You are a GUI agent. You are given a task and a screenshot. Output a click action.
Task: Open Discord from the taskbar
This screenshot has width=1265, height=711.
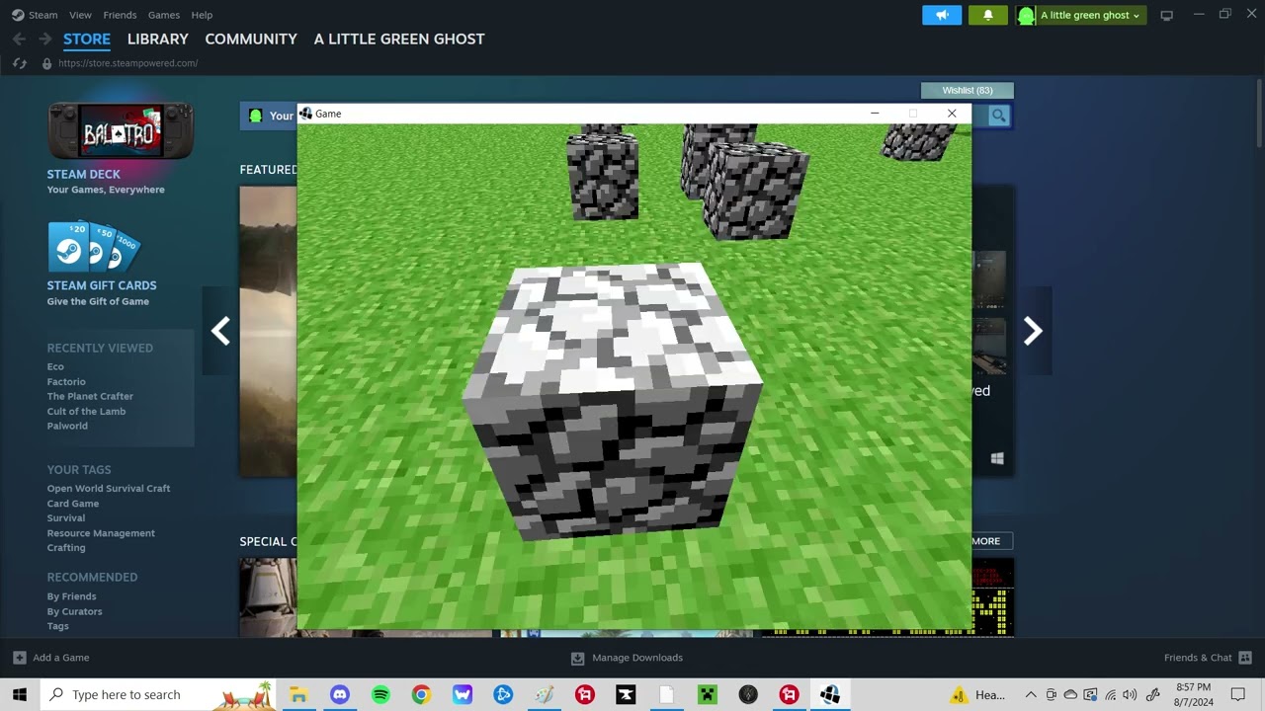point(340,694)
